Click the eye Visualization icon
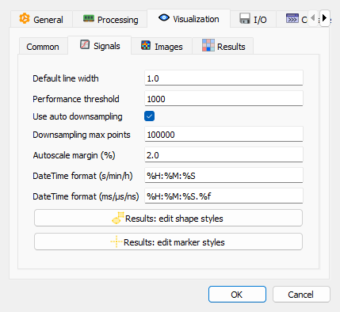 (x=164, y=17)
